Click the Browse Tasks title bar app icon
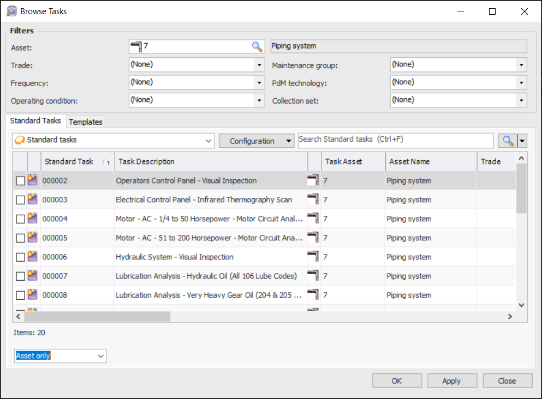Screen dimensions: 542x399 (x=11, y=11)
